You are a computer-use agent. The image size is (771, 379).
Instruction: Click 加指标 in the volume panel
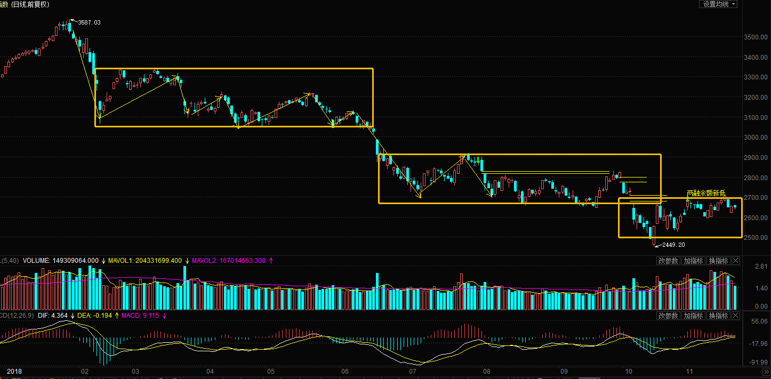693,261
